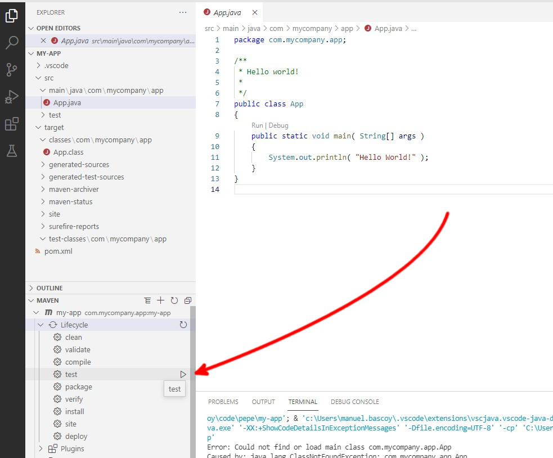
Task: Open the Search view in activity bar
Action: click(12, 42)
